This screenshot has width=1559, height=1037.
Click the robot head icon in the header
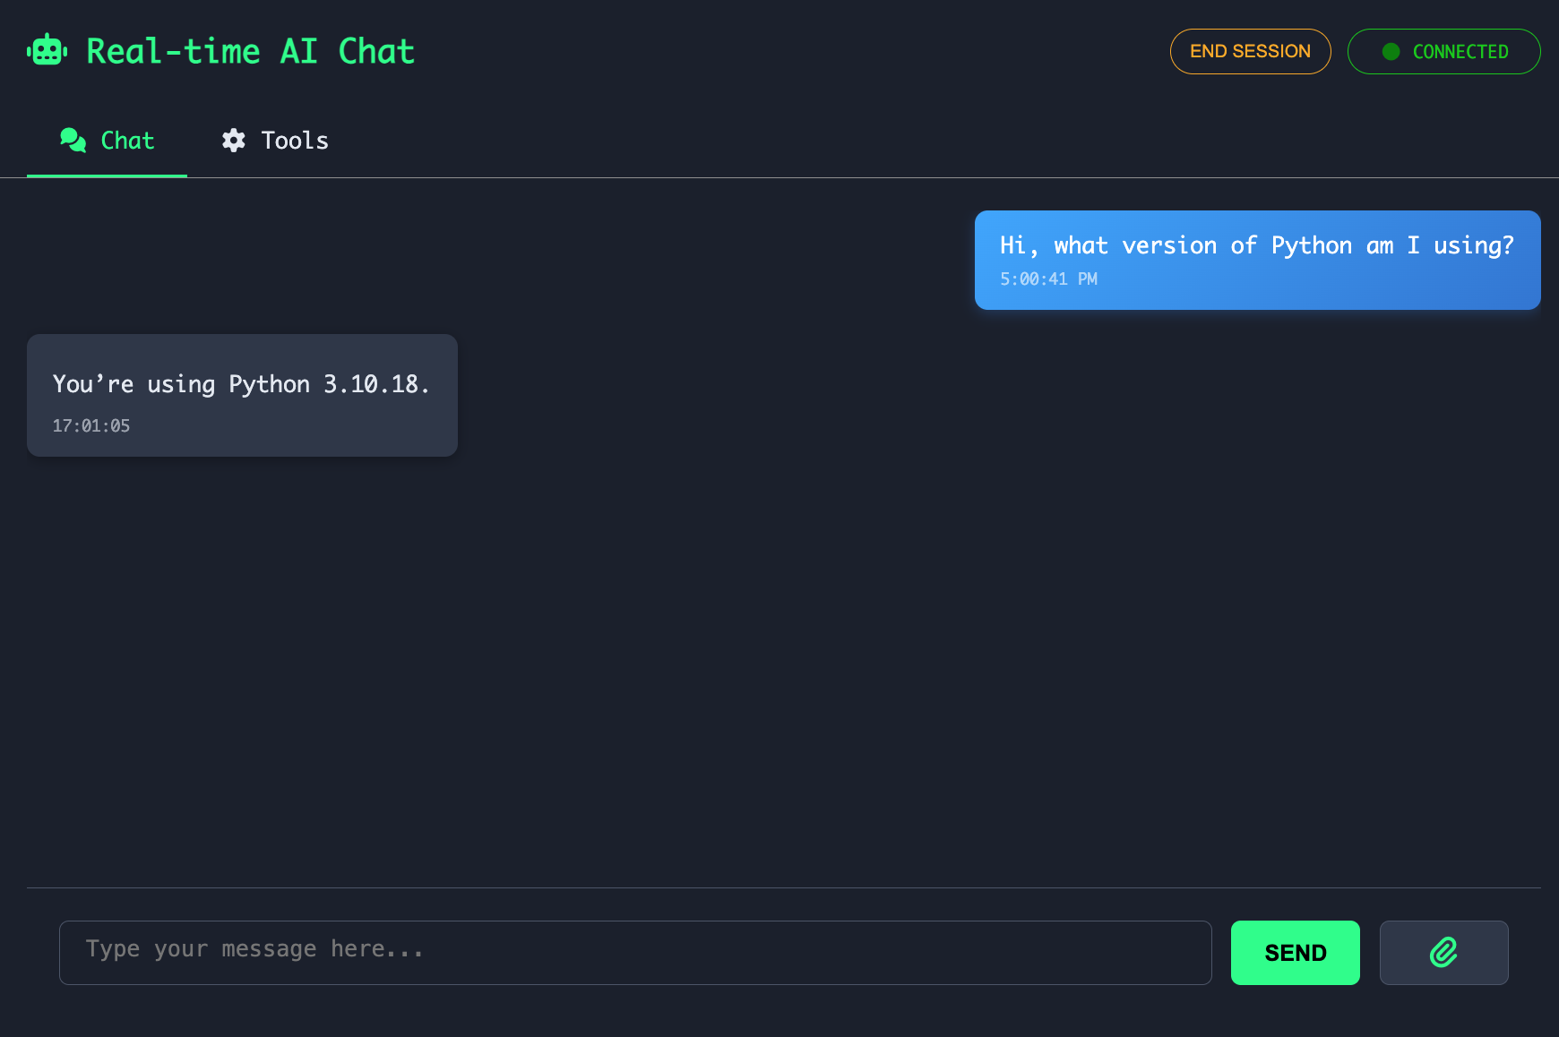click(x=47, y=49)
